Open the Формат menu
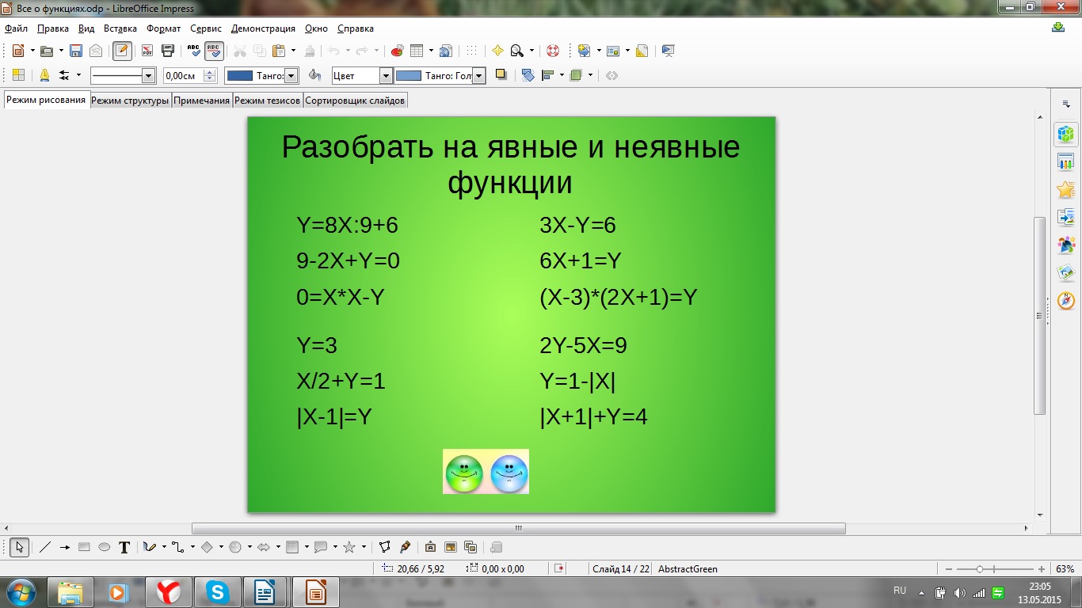 point(163,28)
